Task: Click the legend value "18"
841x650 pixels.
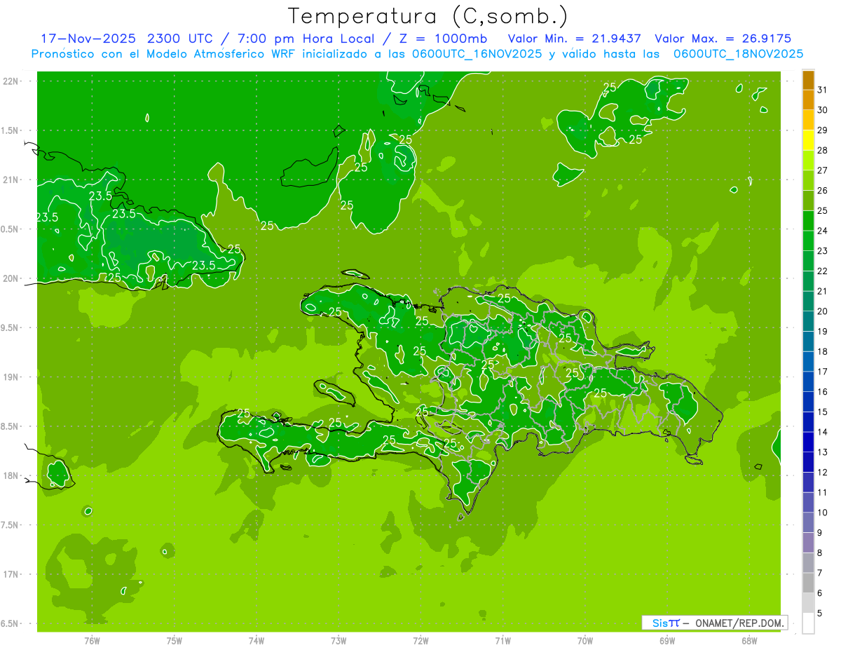Action: coord(822,352)
